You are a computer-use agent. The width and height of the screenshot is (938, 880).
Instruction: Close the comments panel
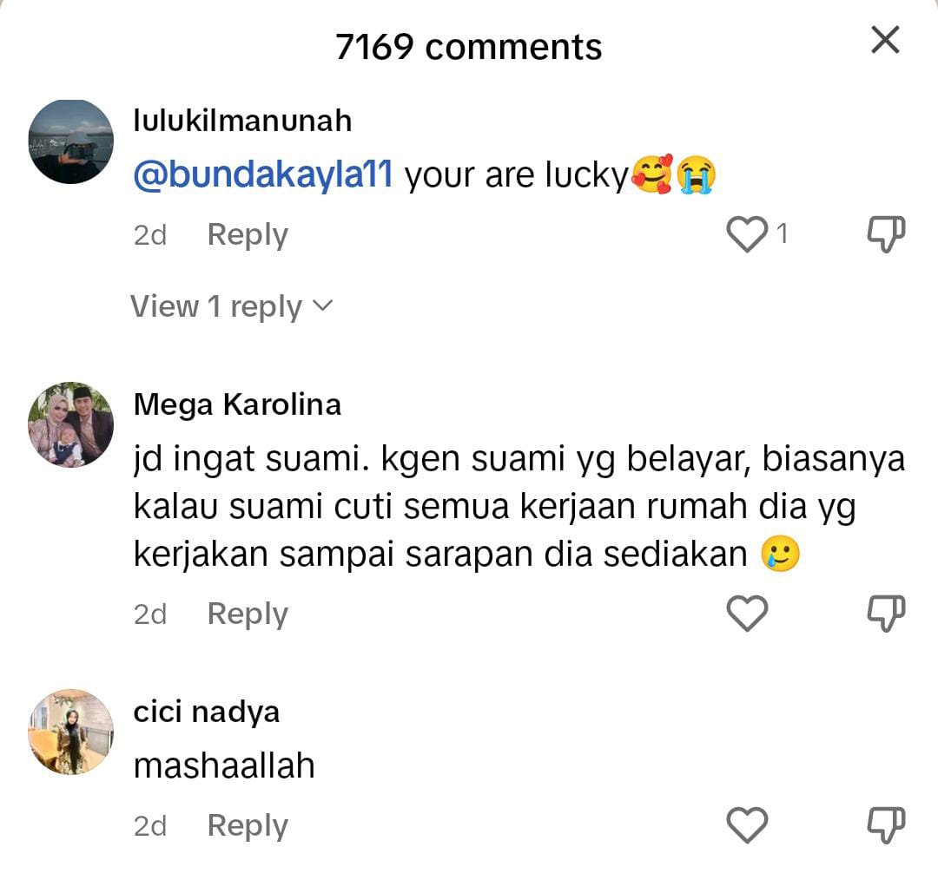click(x=885, y=40)
